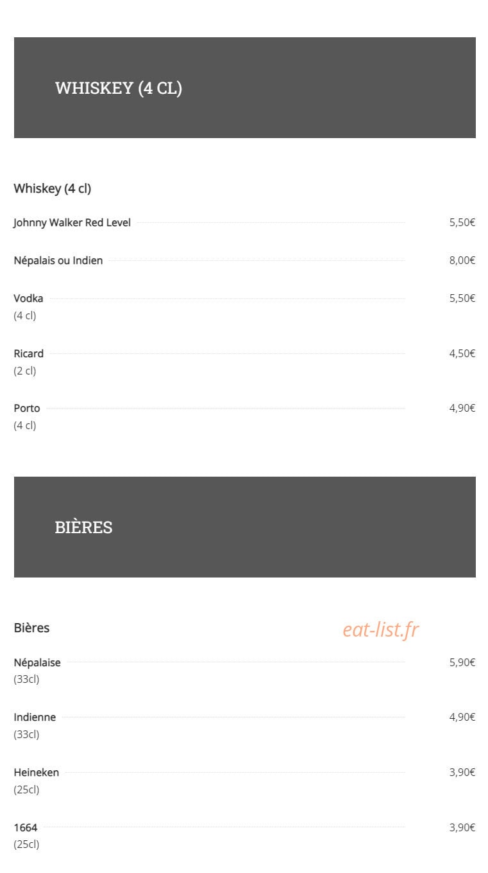Screen dimensions: 488x873
Task: Select the Johnny Walker Red Level item
Action: pyautogui.click(x=72, y=223)
